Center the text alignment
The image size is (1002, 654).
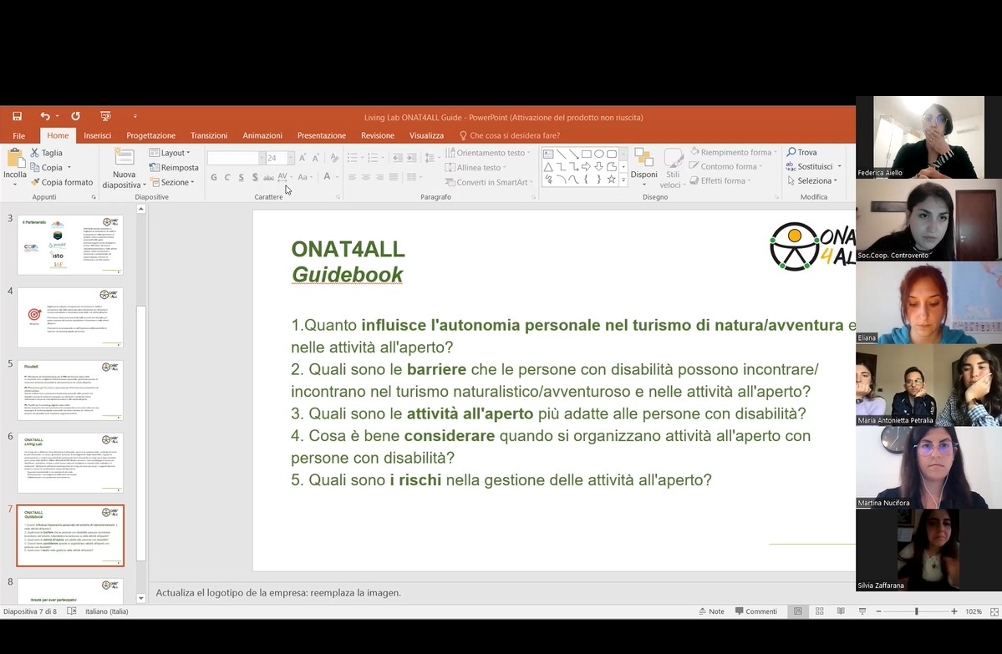pos(366,177)
